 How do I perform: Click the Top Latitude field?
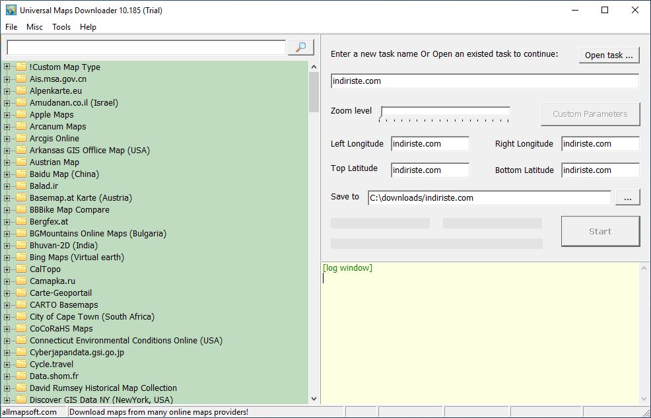[x=430, y=170]
